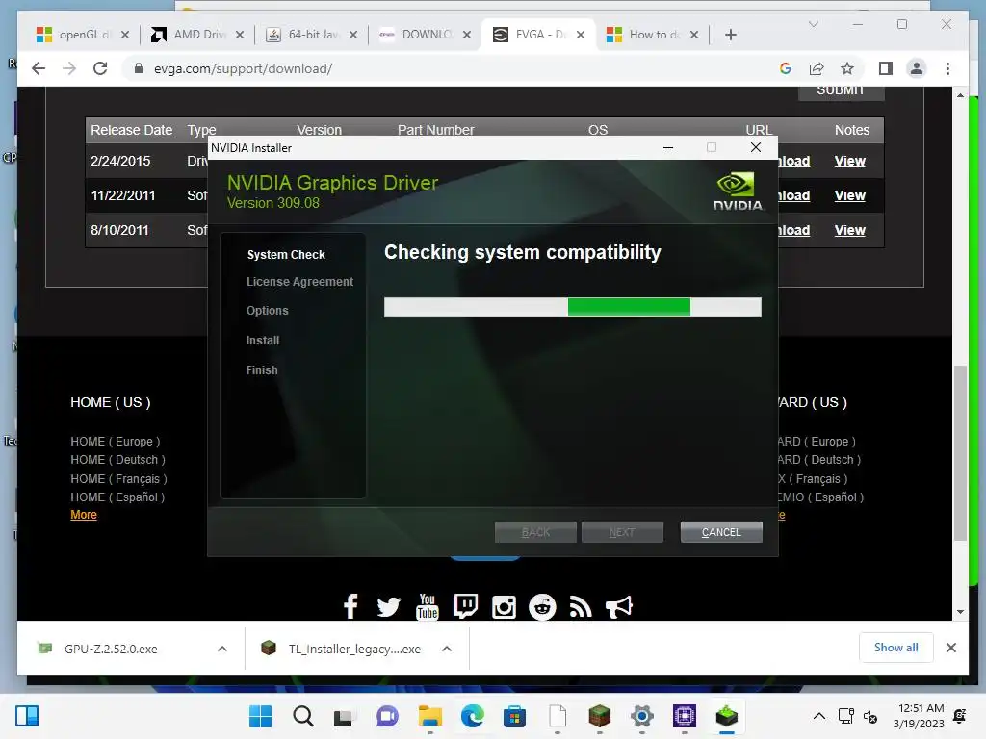Show hidden system tray icons
The image size is (986, 739).
pos(819,716)
